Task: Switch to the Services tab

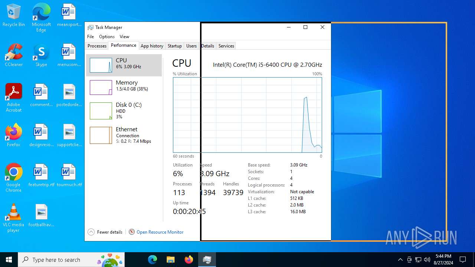Action: pyautogui.click(x=226, y=46)
